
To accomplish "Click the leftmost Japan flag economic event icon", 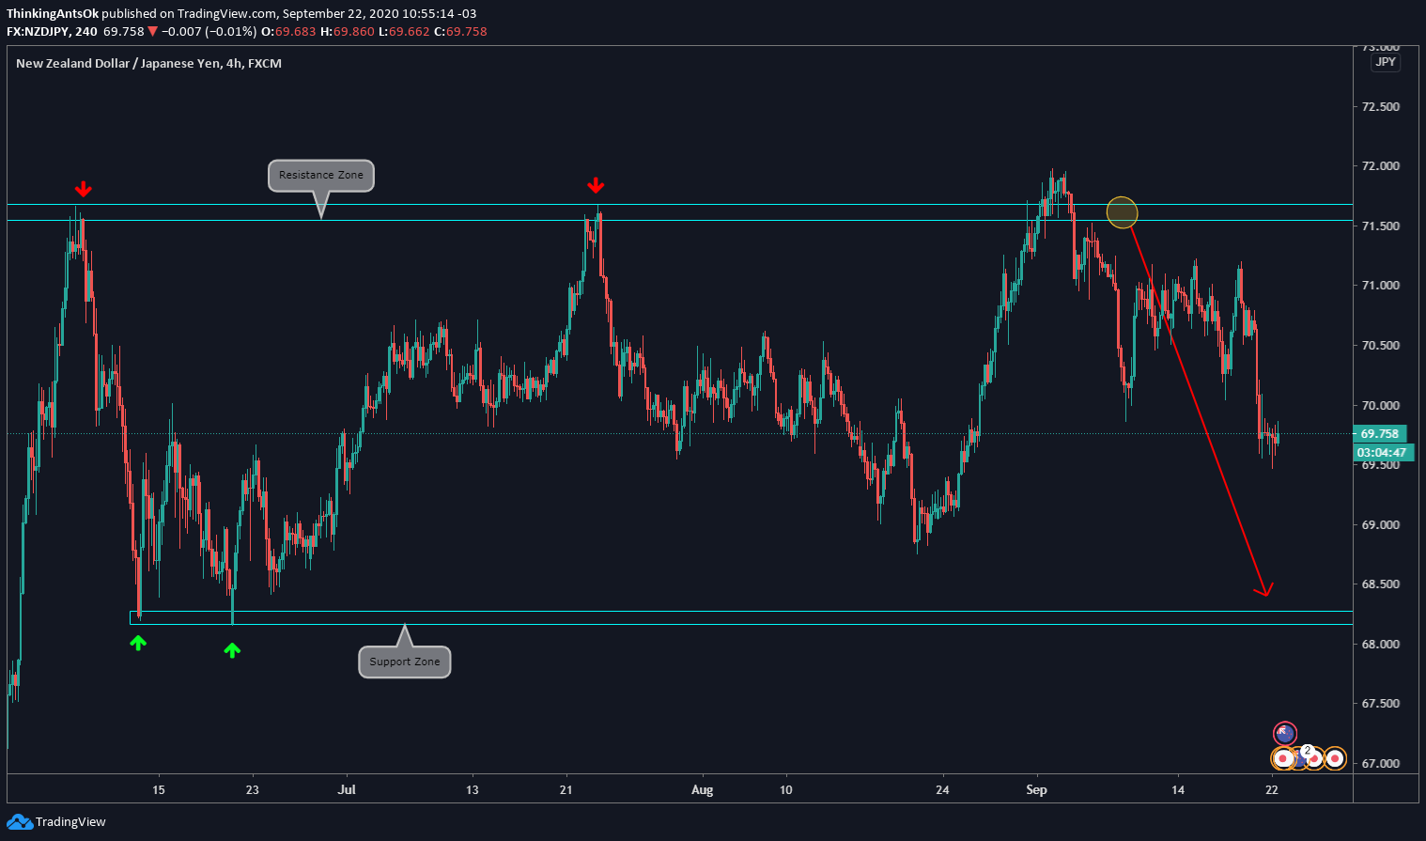I will [x=1283, y=758].
